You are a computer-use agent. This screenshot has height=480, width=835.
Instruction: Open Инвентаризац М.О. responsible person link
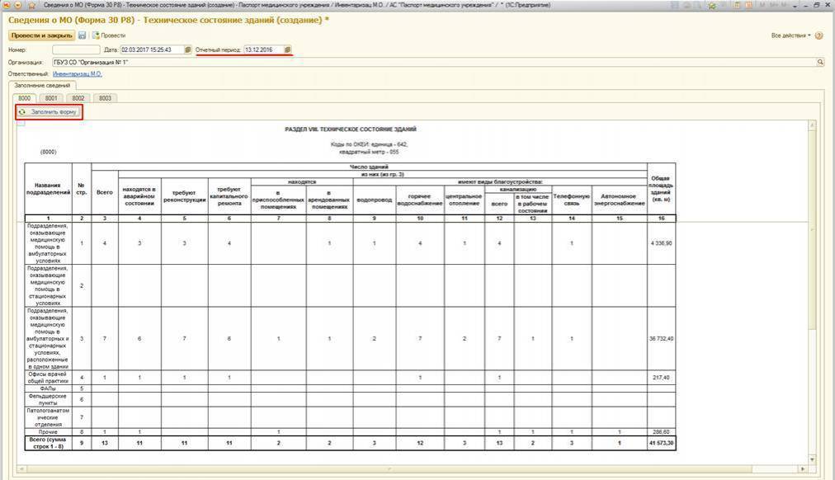(x=77, y=73)
